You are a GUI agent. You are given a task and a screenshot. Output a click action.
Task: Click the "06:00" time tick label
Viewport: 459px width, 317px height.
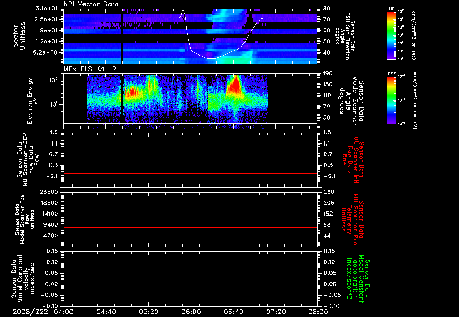click(x=191, y=312)
